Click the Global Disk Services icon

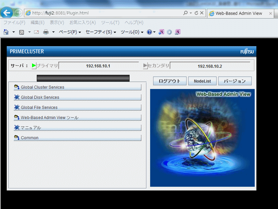pos(17,97)
